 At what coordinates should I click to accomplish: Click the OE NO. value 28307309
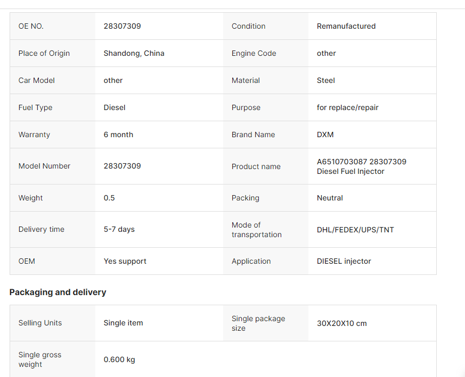(122, 26)
